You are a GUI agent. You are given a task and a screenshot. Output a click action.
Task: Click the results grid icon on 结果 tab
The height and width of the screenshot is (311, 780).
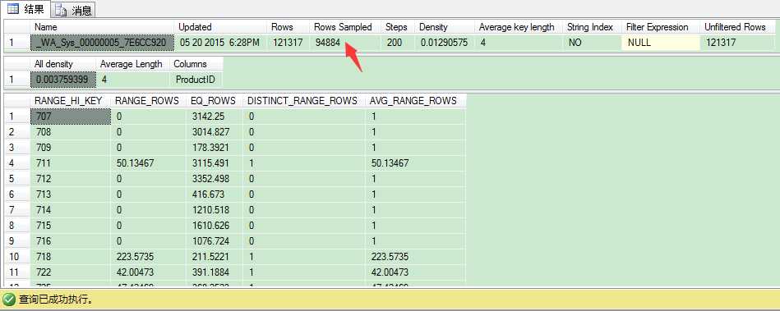13,8
